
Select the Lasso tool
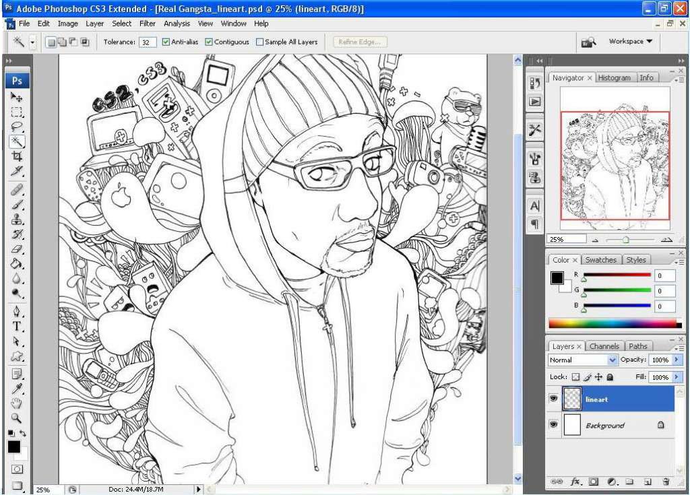point(17,126)
